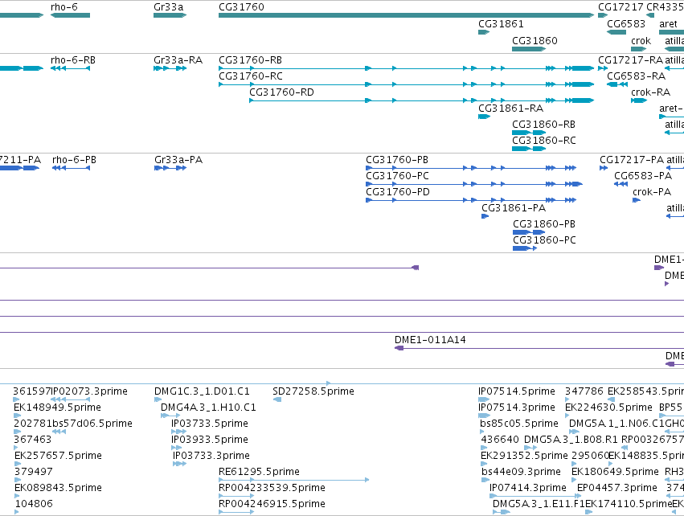The height and width of the screenshot is (516, 684).
Task: Click the CG17217 gene label
Action: [621, 7]
